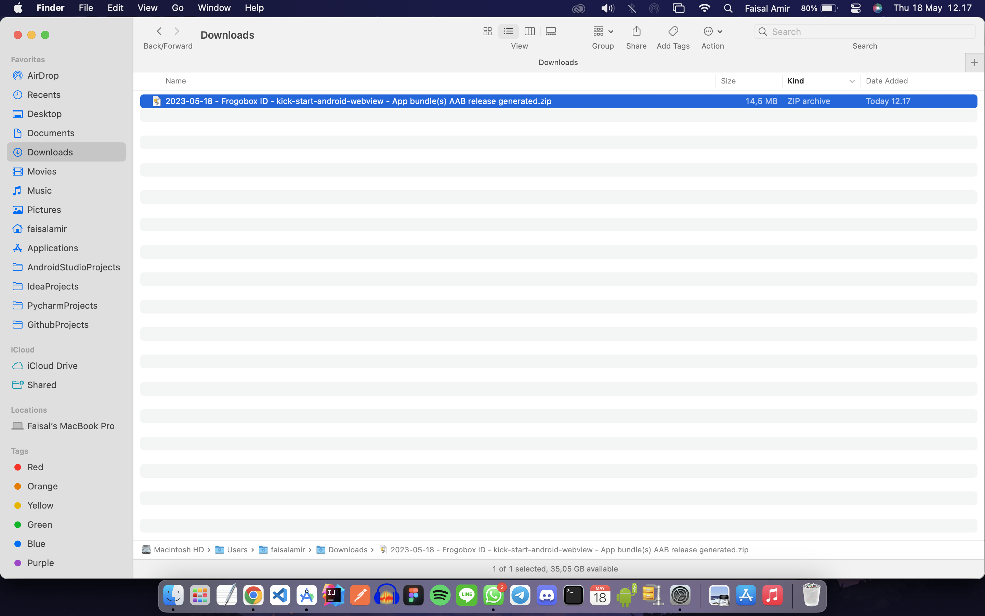Viewport: 985px width, 616px height.
Task: Open the Trash in the Dock
Action: coord(811,595)
